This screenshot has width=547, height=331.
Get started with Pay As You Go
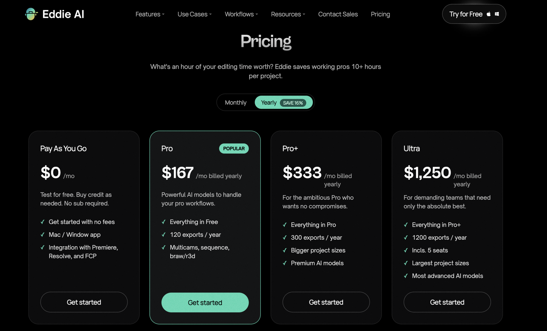[x=84, y=302]
